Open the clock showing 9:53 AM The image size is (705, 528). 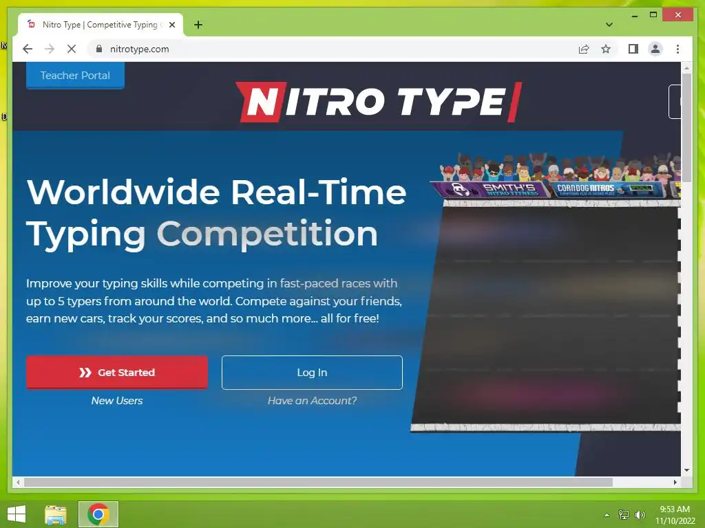675,514
